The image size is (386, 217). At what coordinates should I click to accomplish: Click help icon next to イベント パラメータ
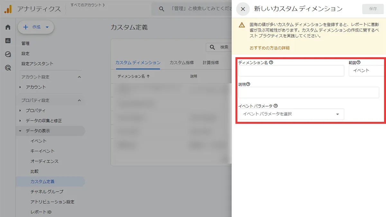[275, 106]
